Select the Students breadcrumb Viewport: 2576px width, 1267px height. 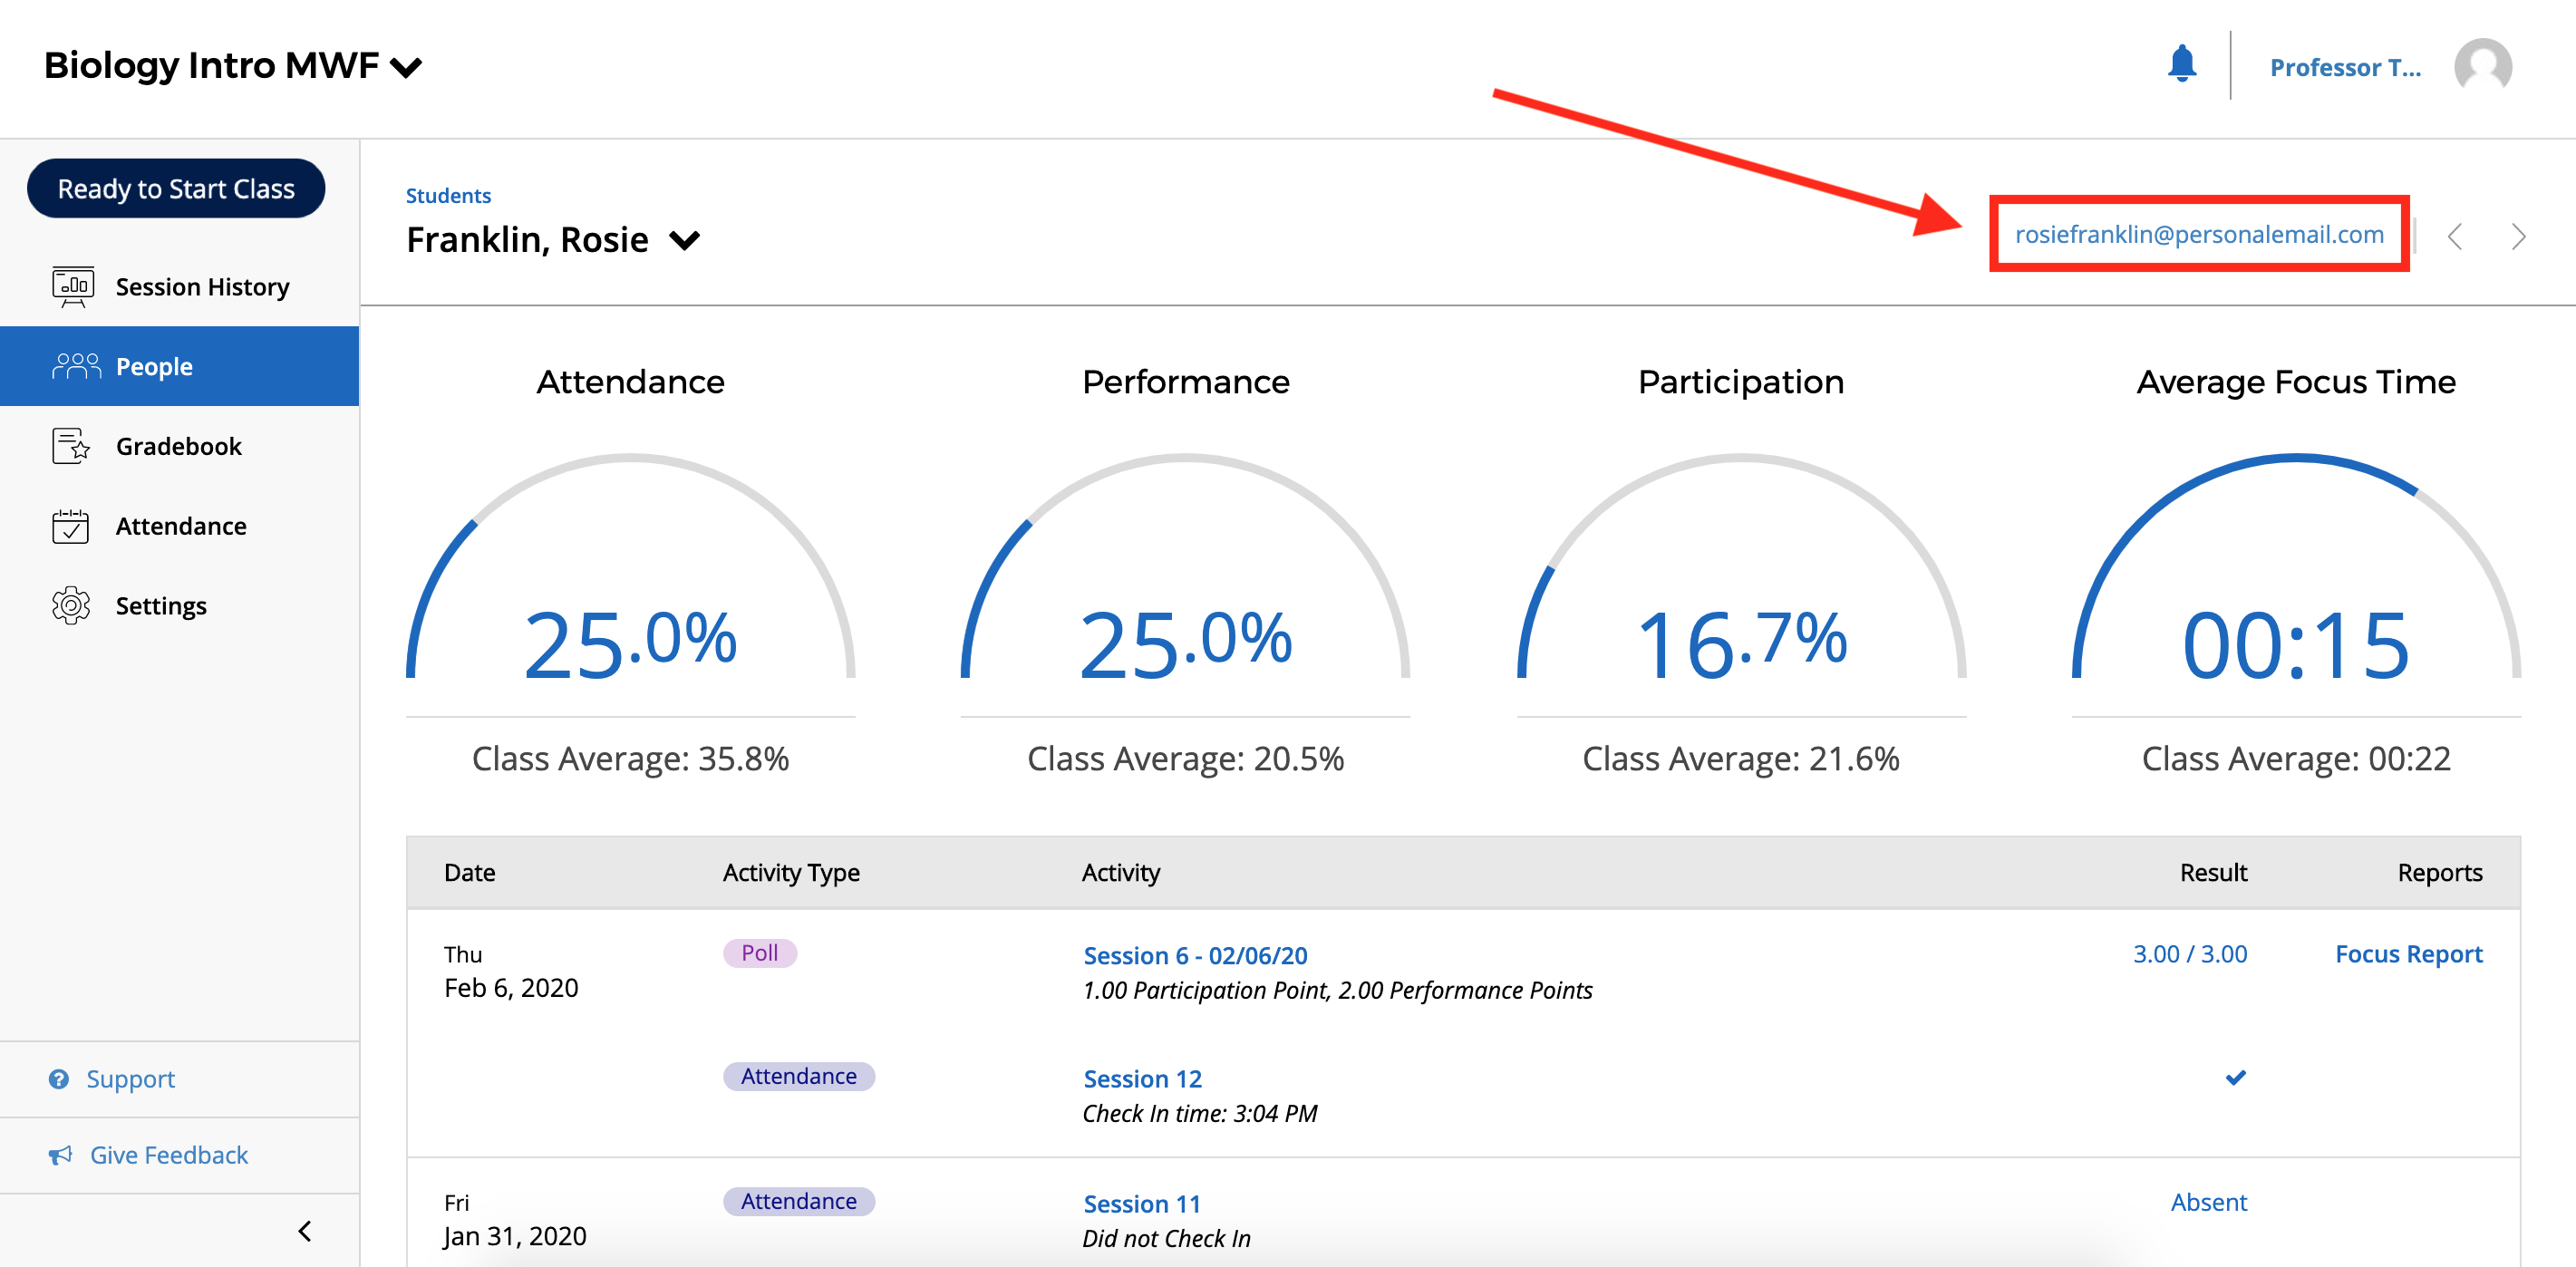coord(447,196)
